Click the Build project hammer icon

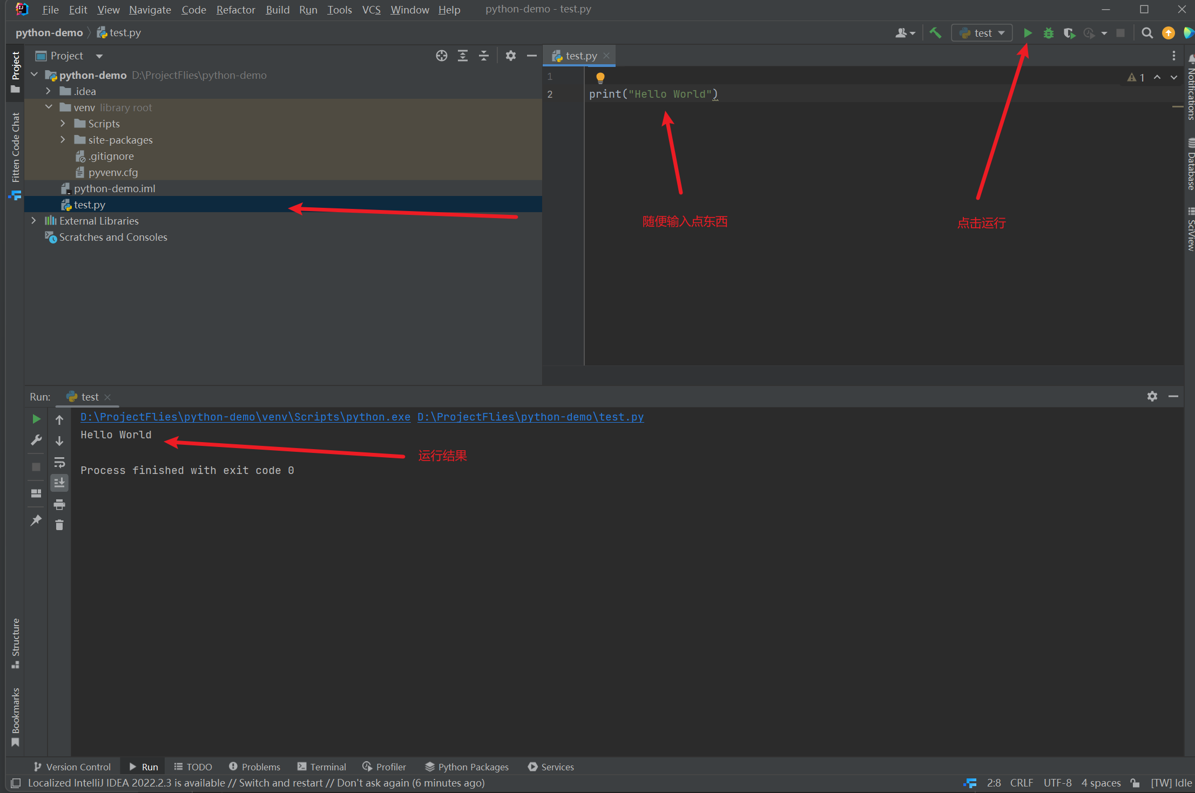[935, 33]
